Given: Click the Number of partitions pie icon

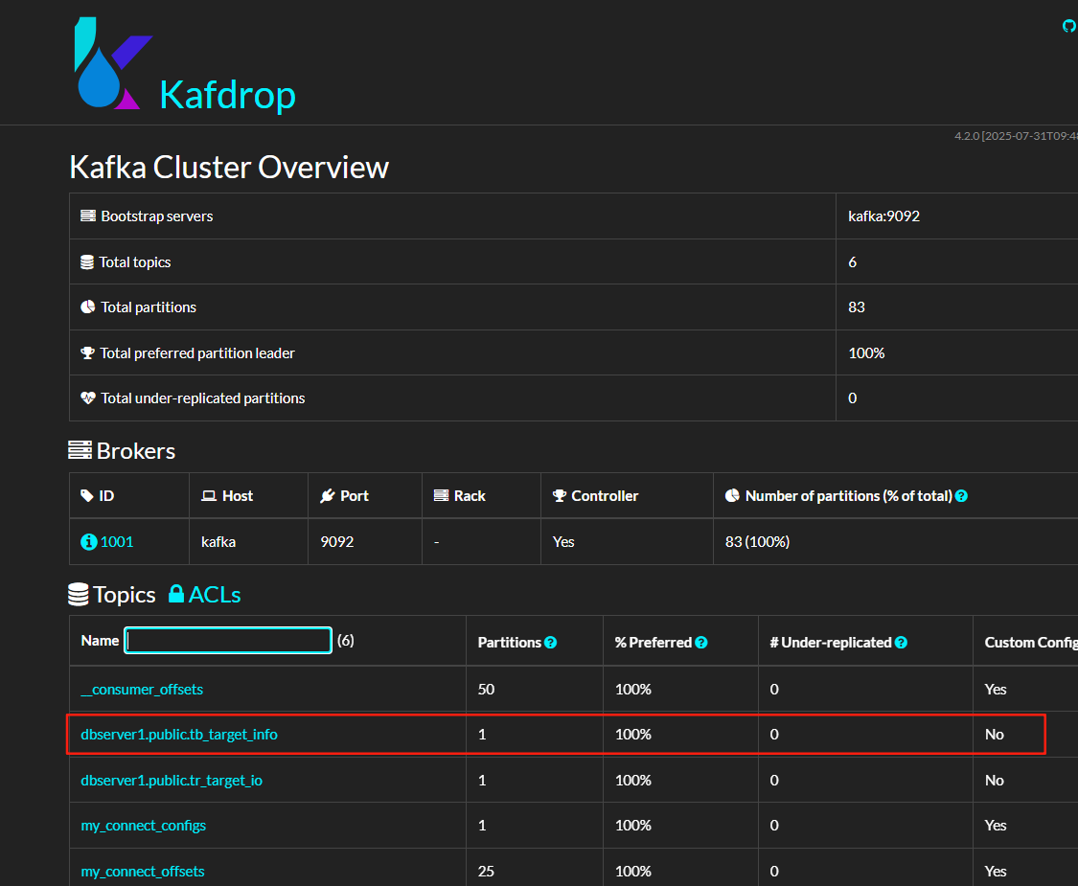Looking at the screenshot, I should tap(733, 495).
